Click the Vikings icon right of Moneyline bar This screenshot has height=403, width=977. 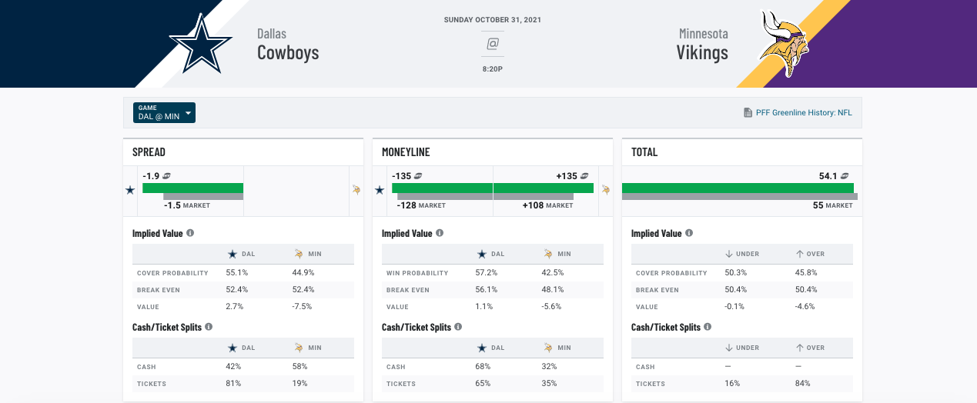click(606, 189)
